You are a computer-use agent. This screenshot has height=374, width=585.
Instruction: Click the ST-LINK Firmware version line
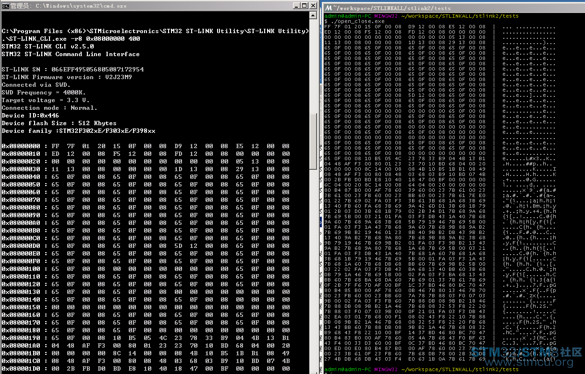click(x=67, y=77)
